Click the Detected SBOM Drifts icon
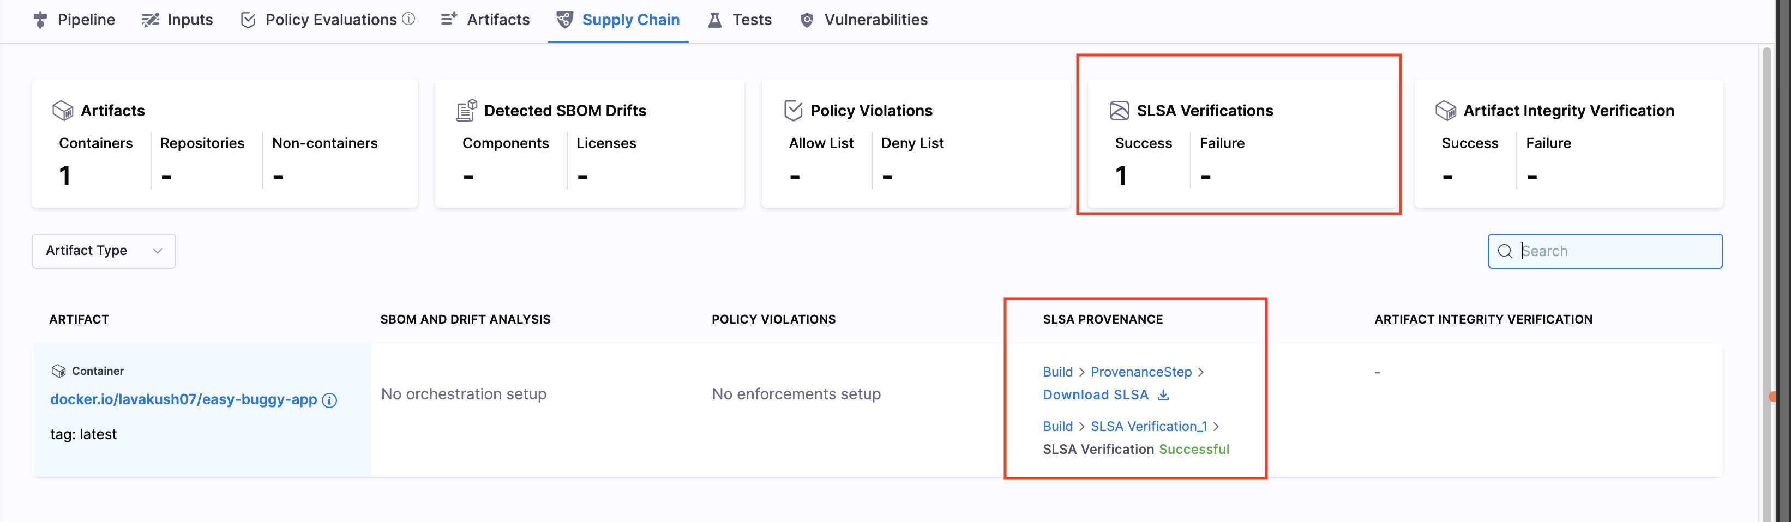 pyautogui.click(x=466, y=111)
